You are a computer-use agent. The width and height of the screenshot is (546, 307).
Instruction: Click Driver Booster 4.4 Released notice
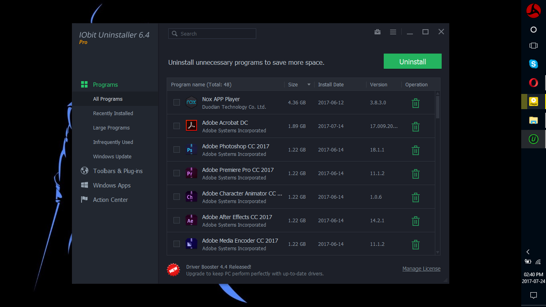pyautogui.click(x=219, y=267)
